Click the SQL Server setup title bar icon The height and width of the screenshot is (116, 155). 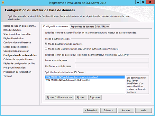point(3,3)
